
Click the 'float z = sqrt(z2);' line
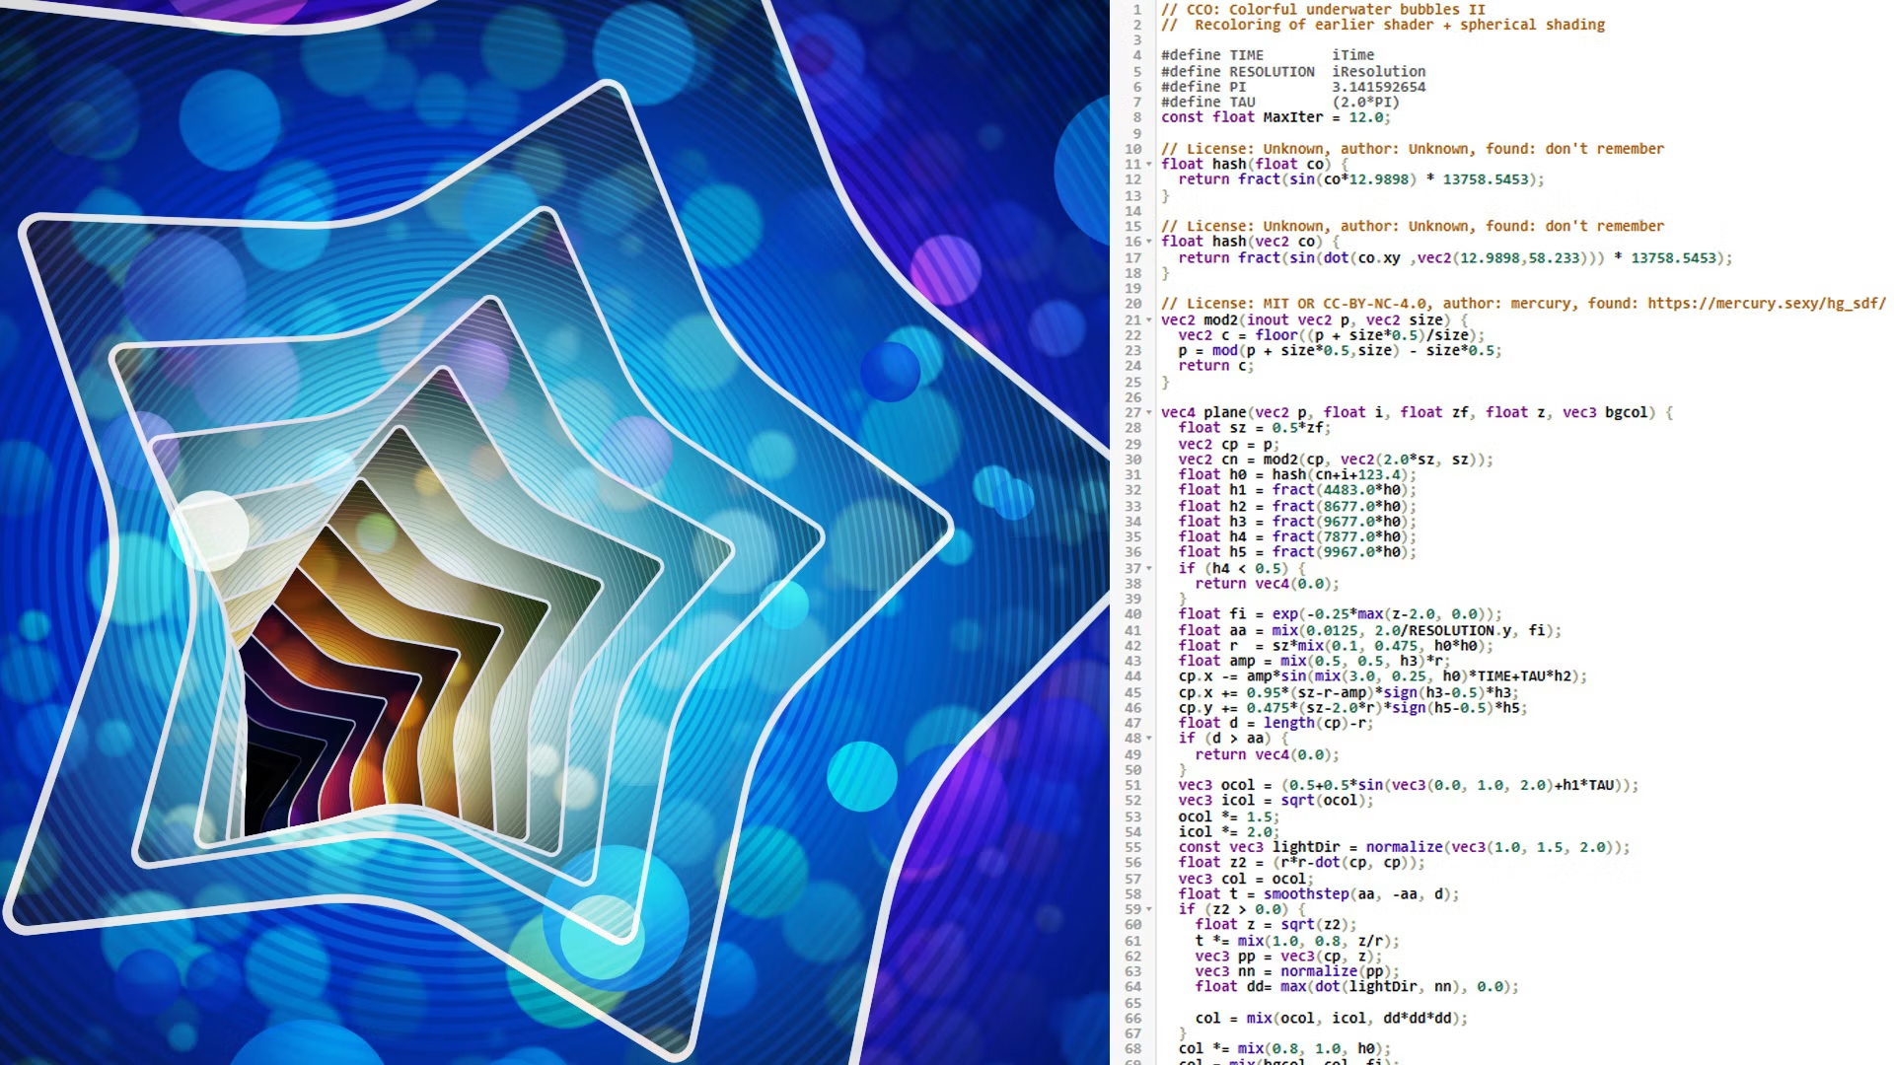click(x=1276, y=925)
